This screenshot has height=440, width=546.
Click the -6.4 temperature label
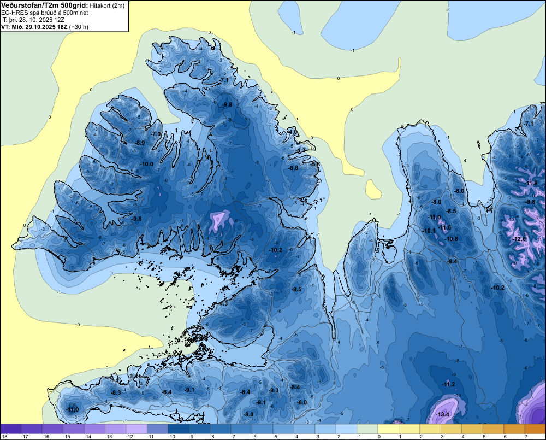click(x=167, y=392)
